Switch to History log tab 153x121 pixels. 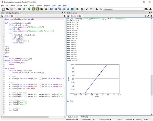pyautogui.click(x=85, y=117)
